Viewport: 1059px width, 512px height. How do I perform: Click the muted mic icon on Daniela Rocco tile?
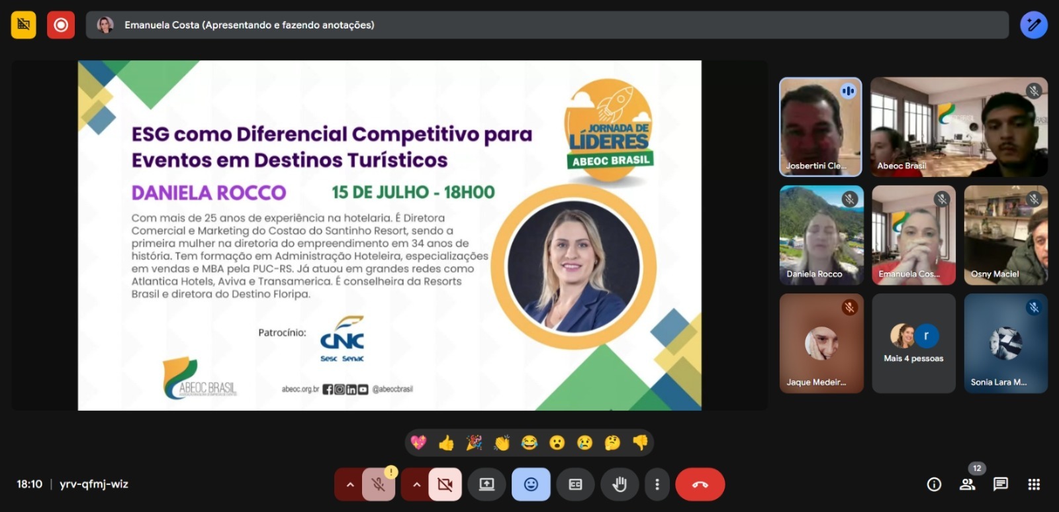click(x=850, y=199)
